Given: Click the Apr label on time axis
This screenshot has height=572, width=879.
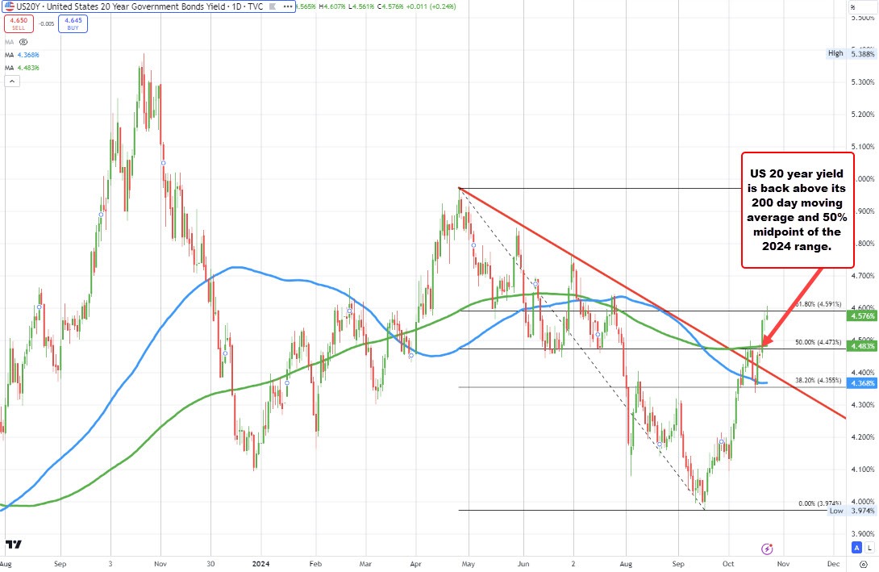Looking at the screenshot, I should [415, 564].
